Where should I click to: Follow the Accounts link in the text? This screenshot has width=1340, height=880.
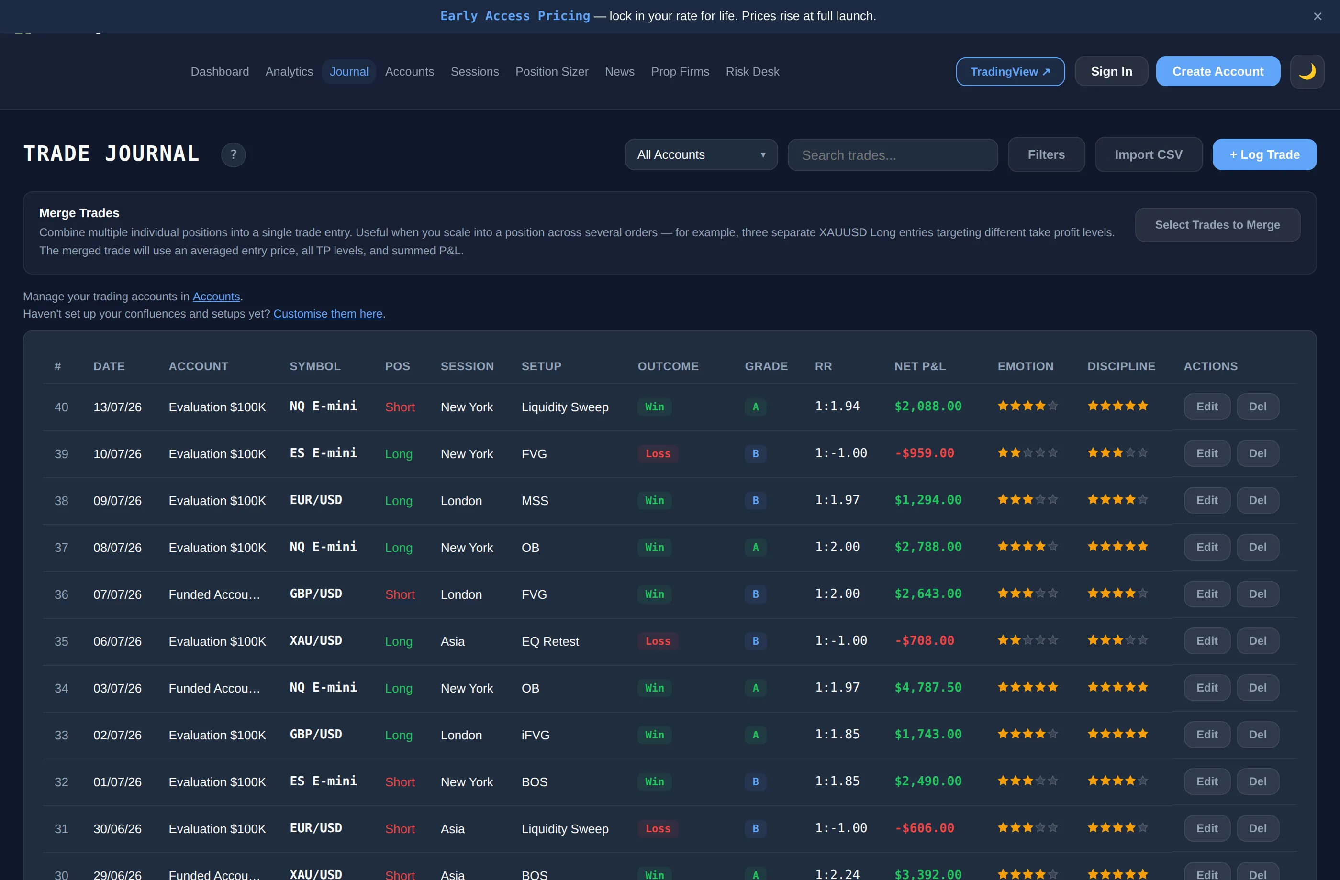point(216,297)
